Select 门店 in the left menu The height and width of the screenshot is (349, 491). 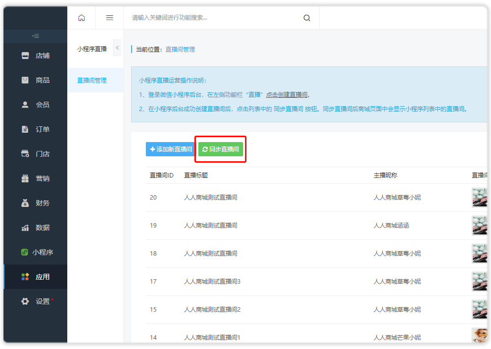(x=42, y=154)
